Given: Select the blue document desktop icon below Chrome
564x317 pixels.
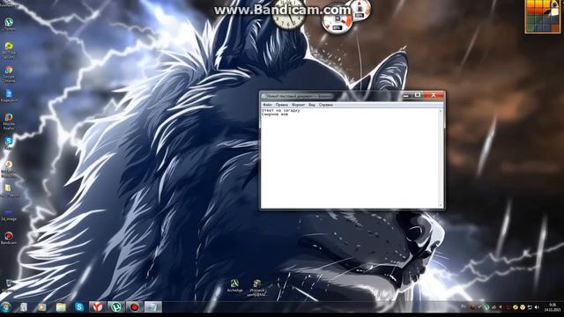Looking at the screenshot, I should [9, 95].
